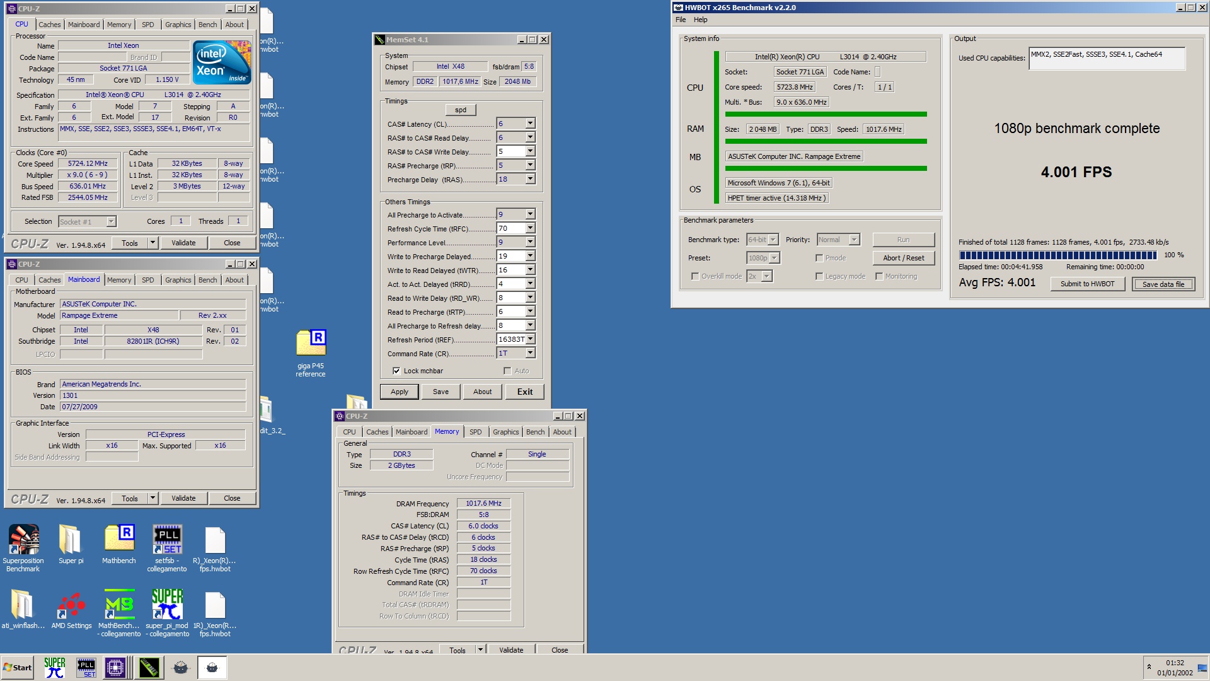Click Abort / Reset button
Image resolution: width=1210 pixels, height=681 pixels.
(x=904, y=258)
